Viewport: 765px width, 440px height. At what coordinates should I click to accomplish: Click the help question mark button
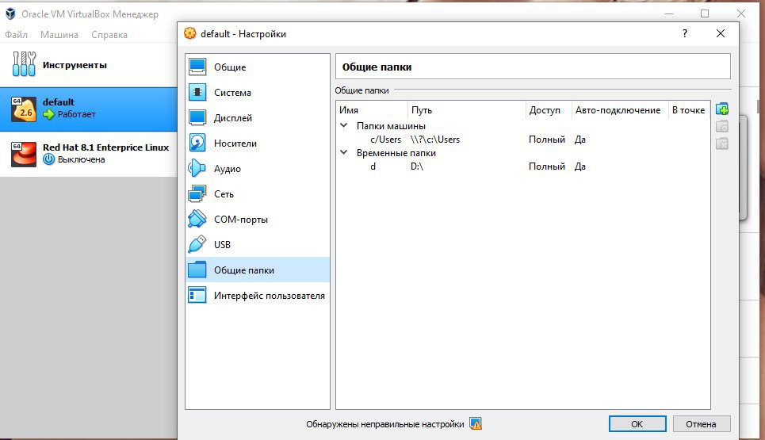click(x=684, y=33)
